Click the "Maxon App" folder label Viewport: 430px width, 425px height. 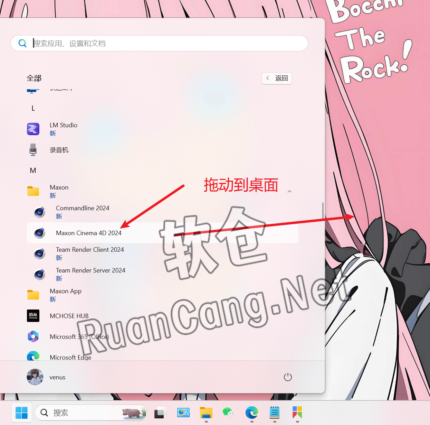click(66, 291)
